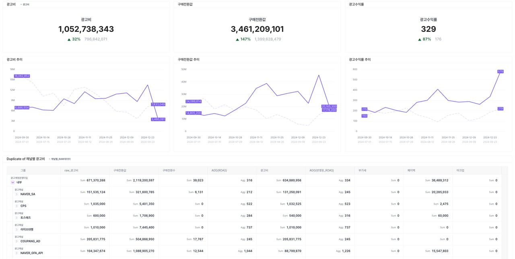515x259 pixels.
Task: Click the 579 data label on 광고수익률 chart
Action: coord(500,72)
